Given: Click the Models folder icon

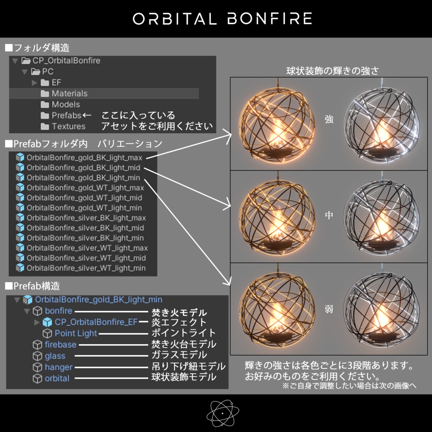Looking at the screenshot, I should [x=44, y=104].
